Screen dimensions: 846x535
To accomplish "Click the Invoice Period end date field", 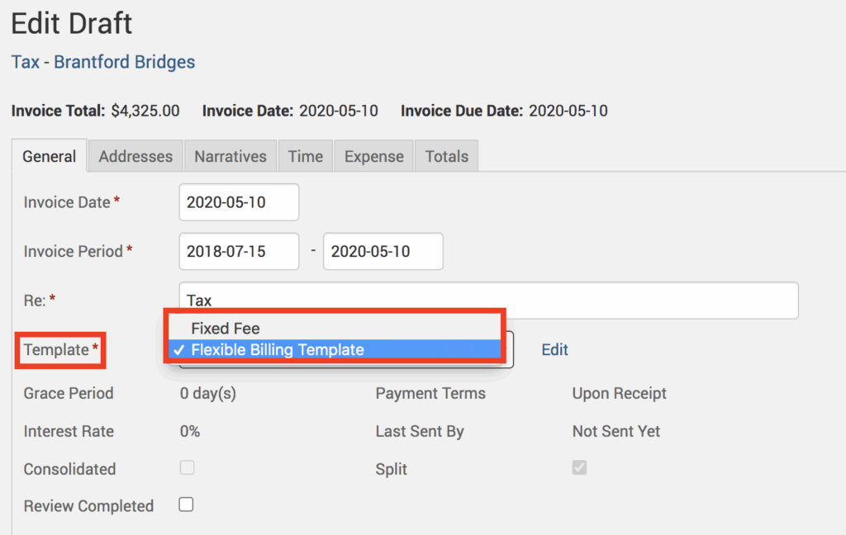I will click(x=383, y=251).
